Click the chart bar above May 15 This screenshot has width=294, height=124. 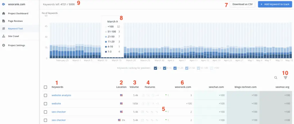coord(291,41)
